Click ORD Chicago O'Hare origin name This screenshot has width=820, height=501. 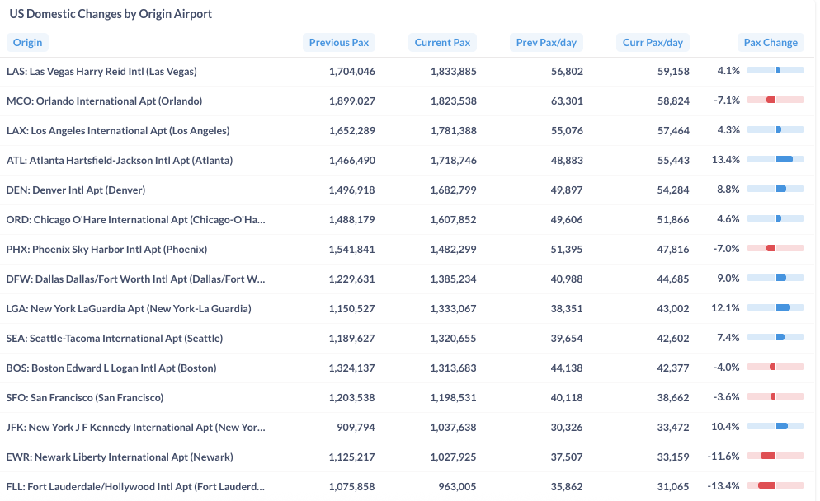point(136,220)
